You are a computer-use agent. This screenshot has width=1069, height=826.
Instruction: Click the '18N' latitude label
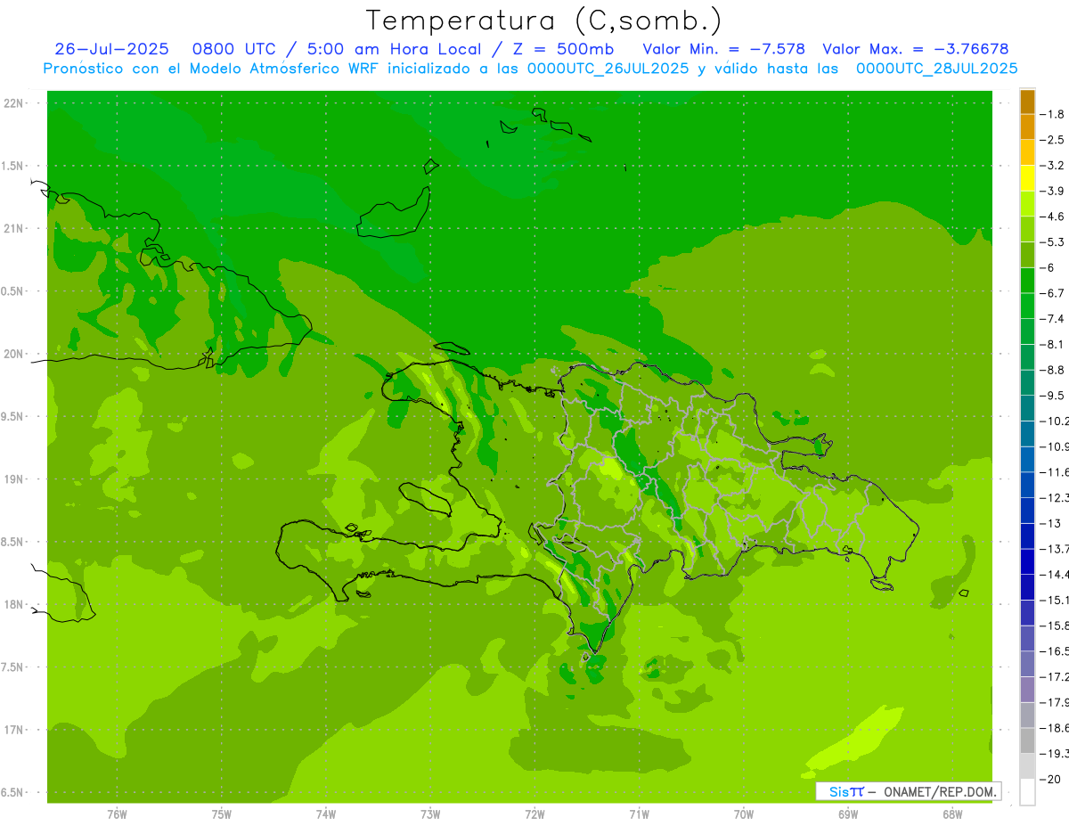tap(12, 605)
